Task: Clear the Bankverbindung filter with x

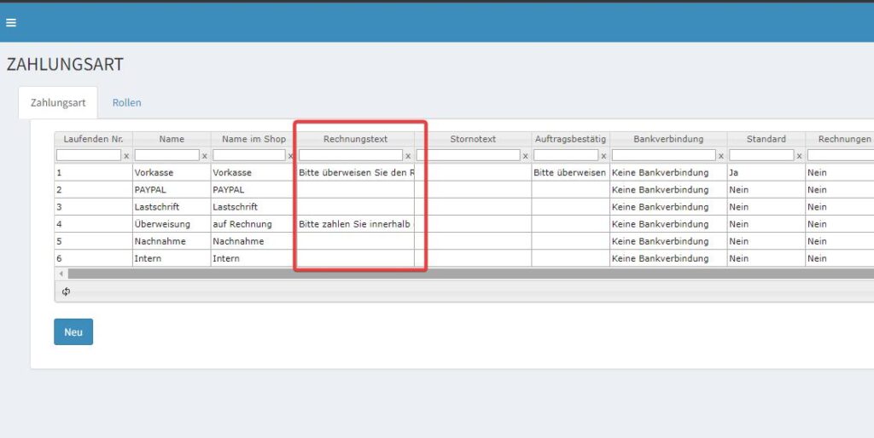Action: click(x=720, y=156)
